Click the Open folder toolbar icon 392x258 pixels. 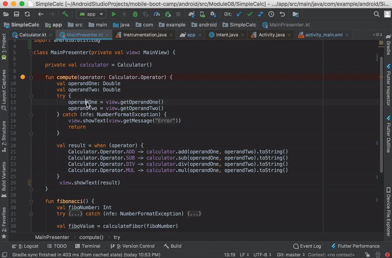coord(6,14)
